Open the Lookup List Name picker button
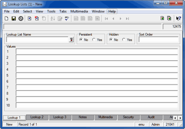Screen dimensions: 185x129 (x=71, y=40)
